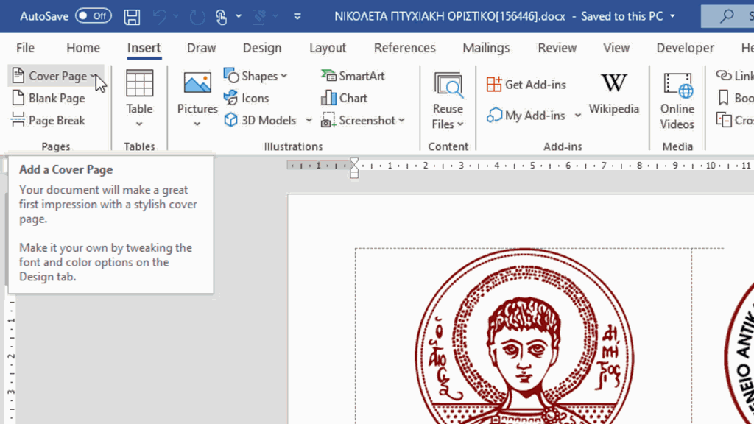Insert a Blank Page
The image size is (754, 424).
click(48, 98)
